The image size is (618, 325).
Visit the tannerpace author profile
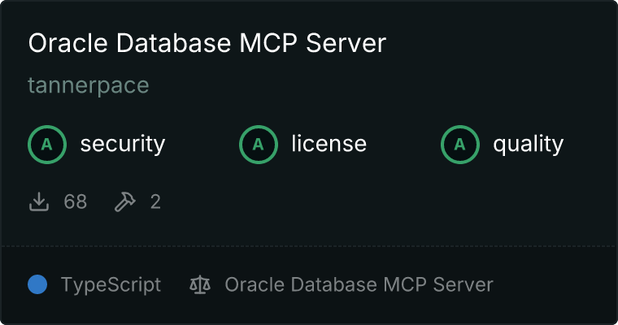click(x=89, y=85)
